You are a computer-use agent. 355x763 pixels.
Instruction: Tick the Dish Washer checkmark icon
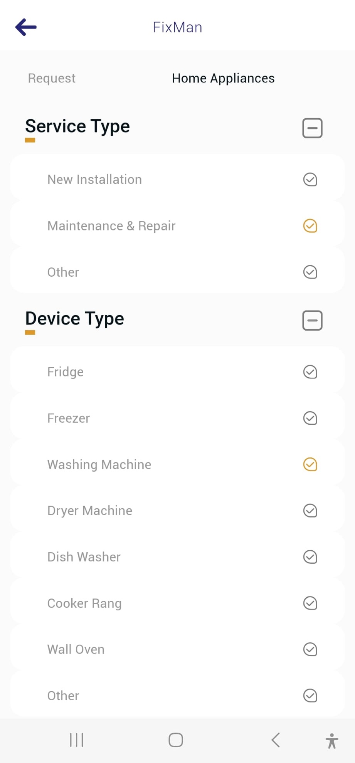pos(310,557)
